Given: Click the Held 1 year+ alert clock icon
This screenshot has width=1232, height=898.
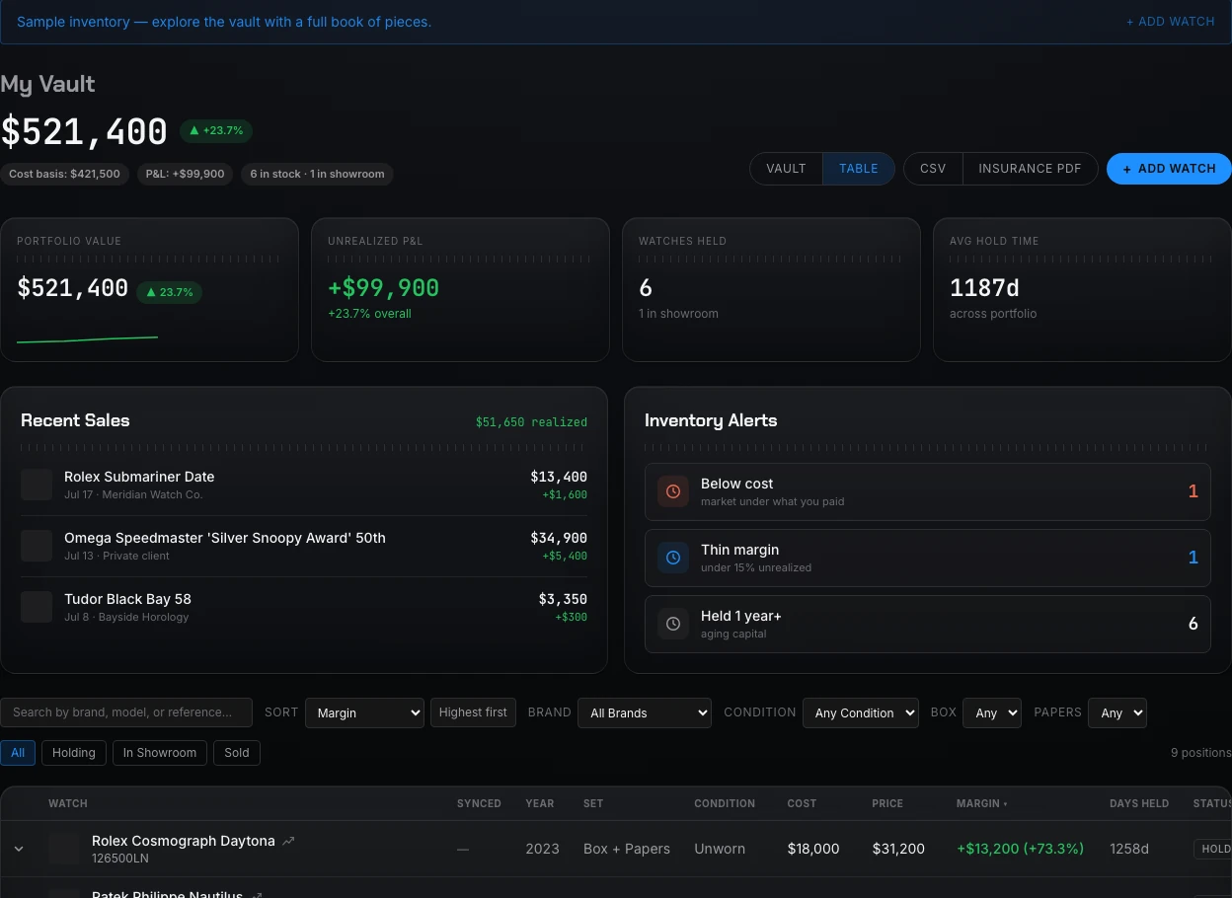Looking at the screenshot, I should pyautogui.click(x=673, y=624).
